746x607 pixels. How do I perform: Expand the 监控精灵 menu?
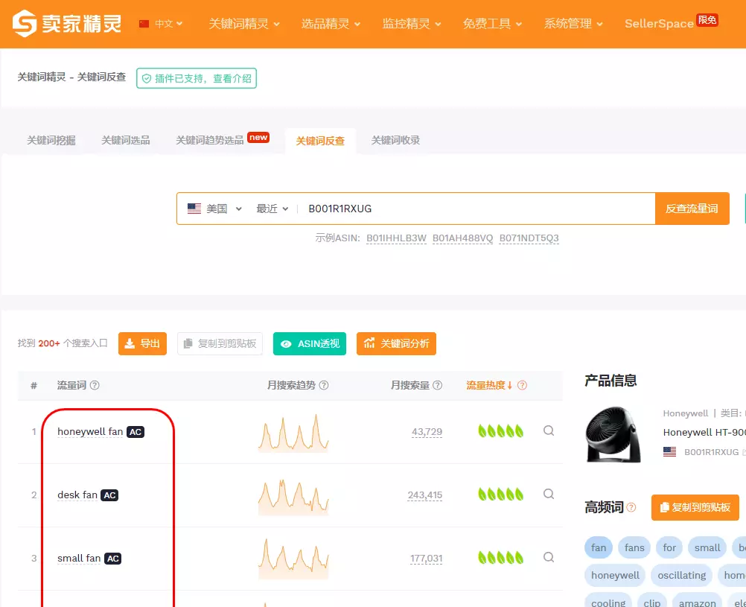[x=412, y=23]
